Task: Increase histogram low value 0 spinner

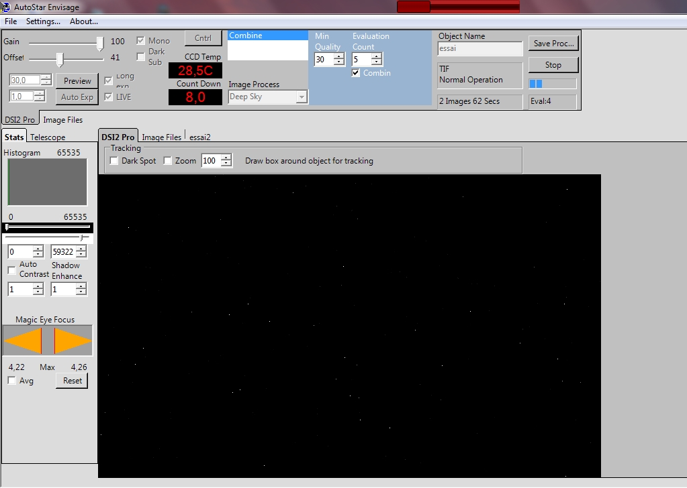Action: point(38,249)
